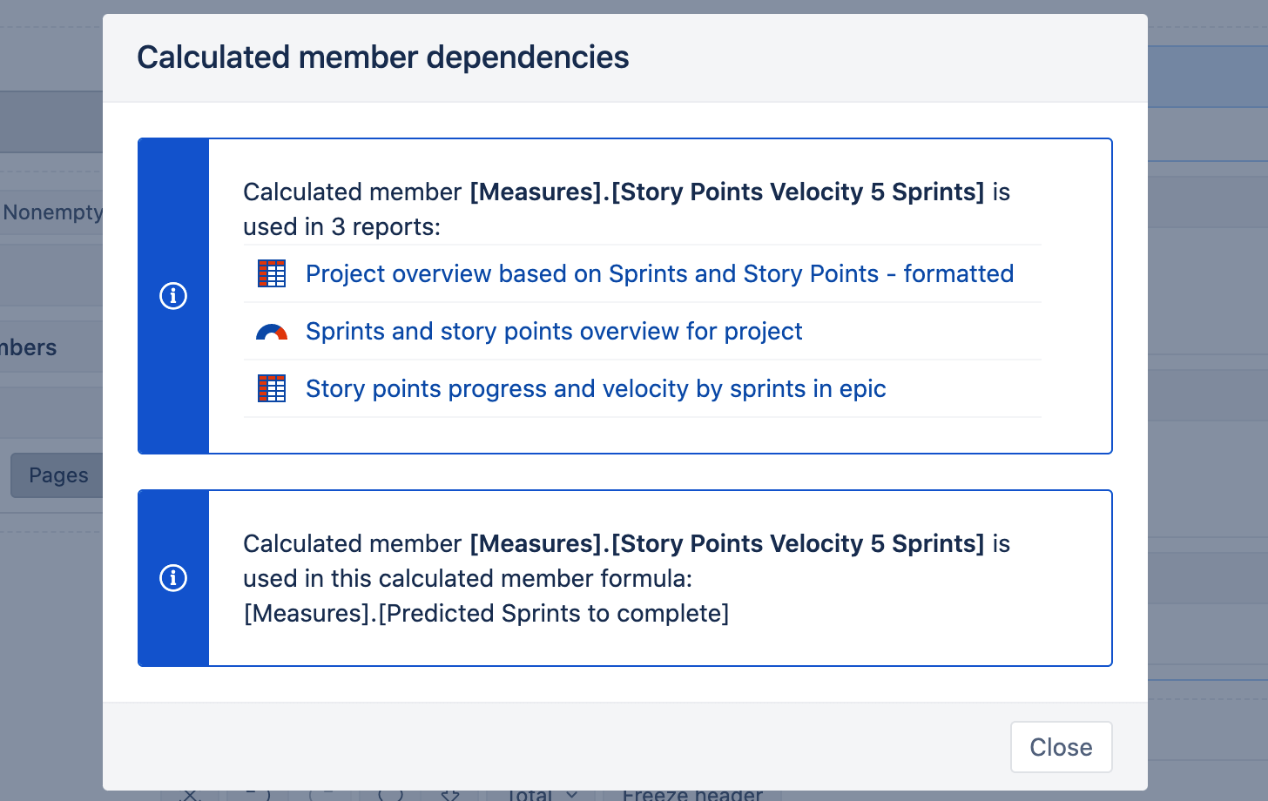This screenshot has height=801, width=1268.
Task: Click the partially hidden members tab
Action: (x=29, y=347)
